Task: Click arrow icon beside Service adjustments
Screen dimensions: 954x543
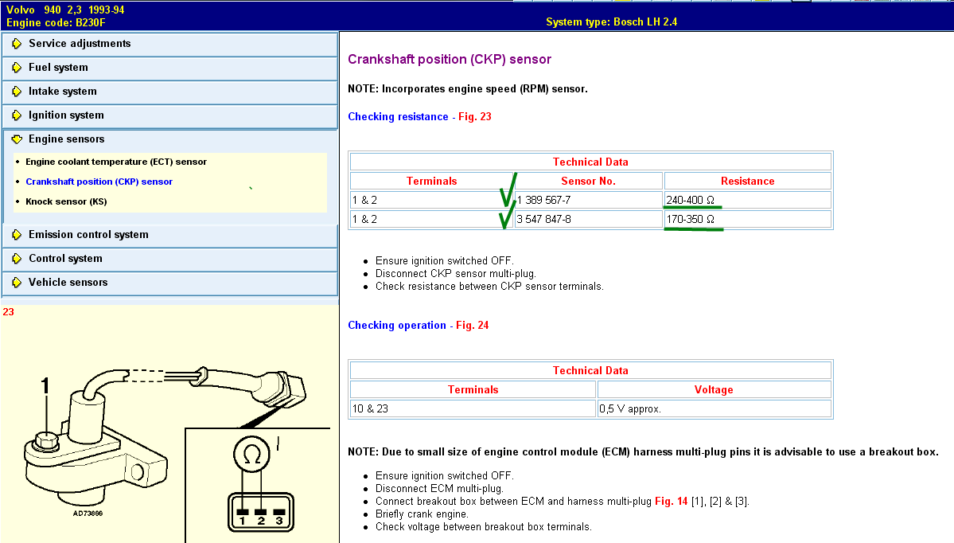Action: pos(17,44)
